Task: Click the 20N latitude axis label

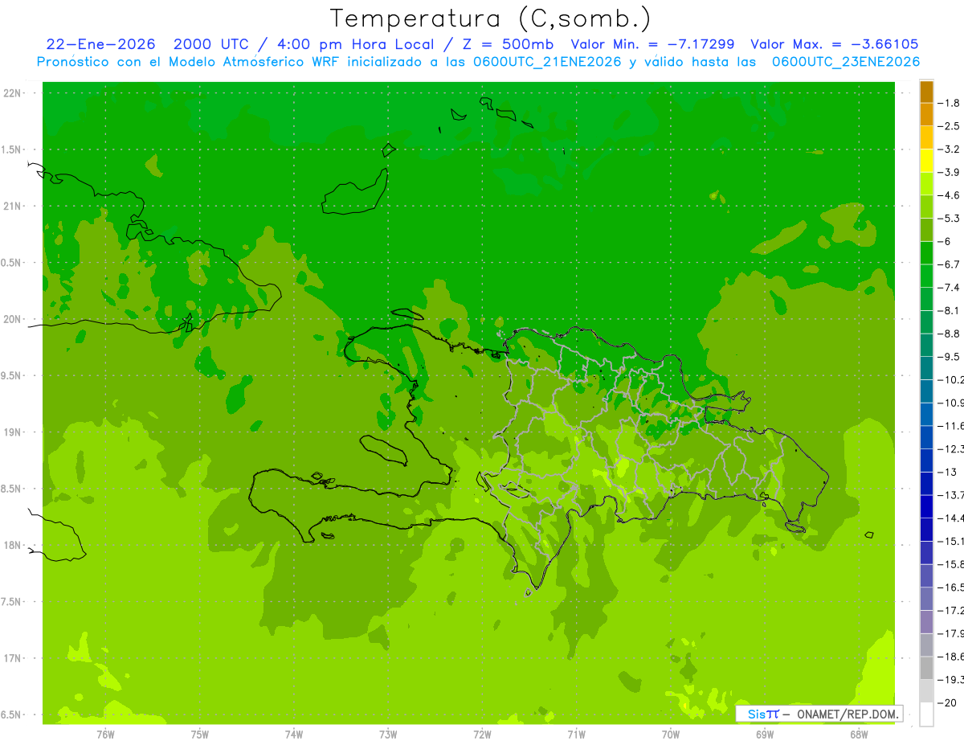Action: pos(13,319)
